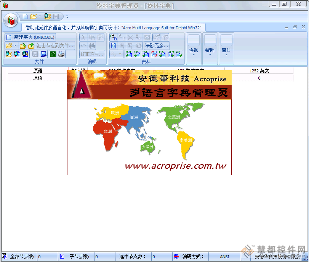Minimize the inner document window
Viewport: 309px width, 262px height.
click(x=287, y=27)
